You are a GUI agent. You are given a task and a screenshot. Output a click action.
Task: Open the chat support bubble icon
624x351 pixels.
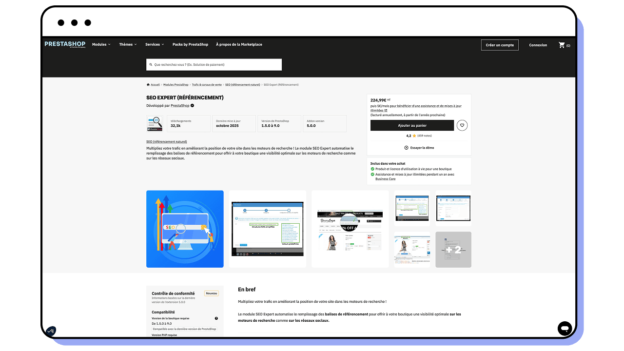tap(565, 328)
